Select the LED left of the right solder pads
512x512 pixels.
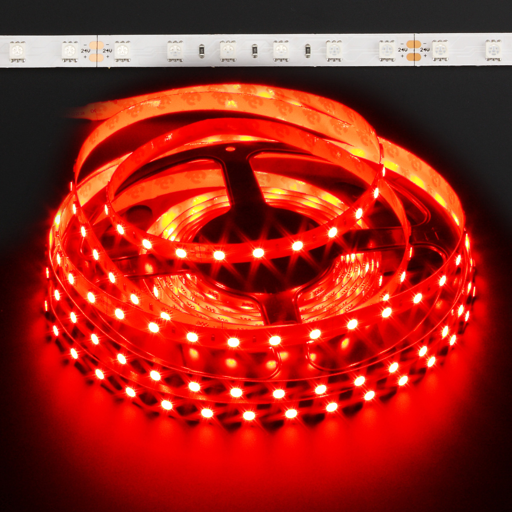(387, 51)
